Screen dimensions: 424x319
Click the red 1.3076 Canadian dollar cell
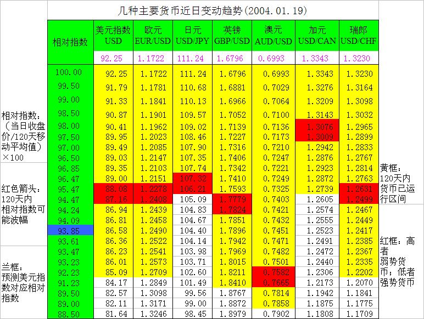317,126
